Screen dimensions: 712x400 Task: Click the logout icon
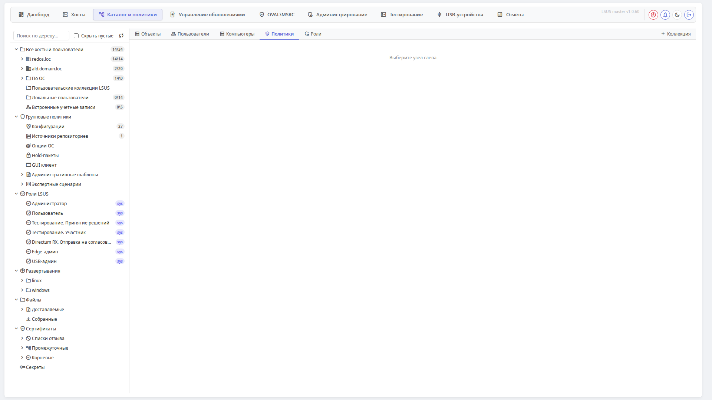coord(689,15)
